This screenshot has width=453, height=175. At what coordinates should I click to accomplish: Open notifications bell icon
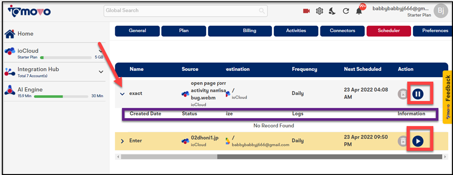tap(359, 12)
